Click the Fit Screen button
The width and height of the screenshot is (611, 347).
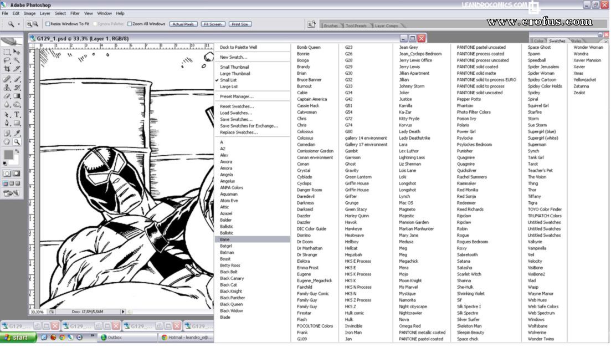[212, 24]
